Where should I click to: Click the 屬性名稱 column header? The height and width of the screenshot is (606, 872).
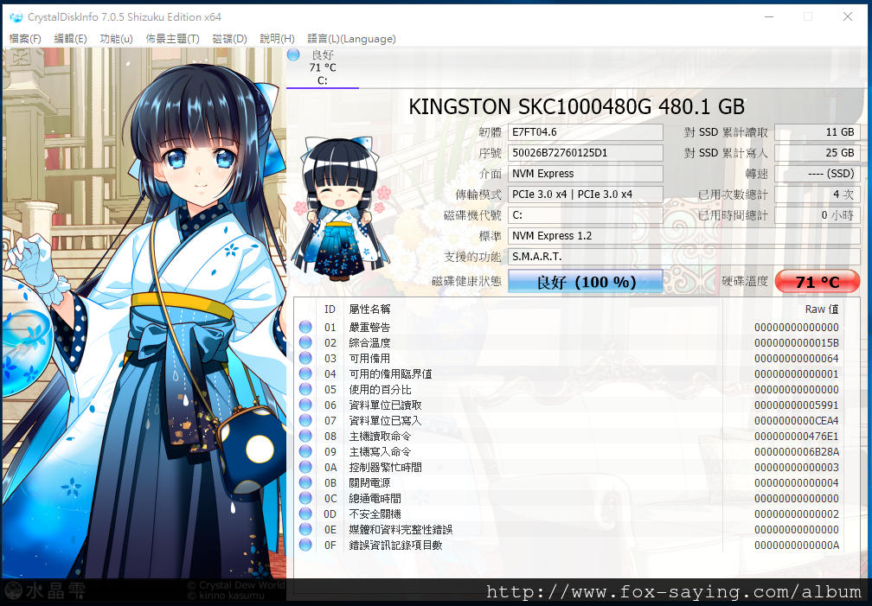click(370, 309)
